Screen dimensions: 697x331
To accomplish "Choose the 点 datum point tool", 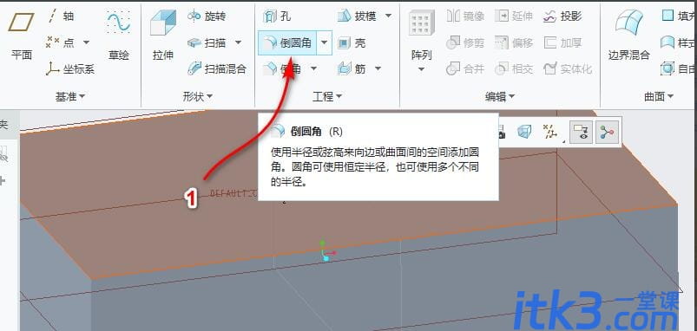I will tap(62, 42).
